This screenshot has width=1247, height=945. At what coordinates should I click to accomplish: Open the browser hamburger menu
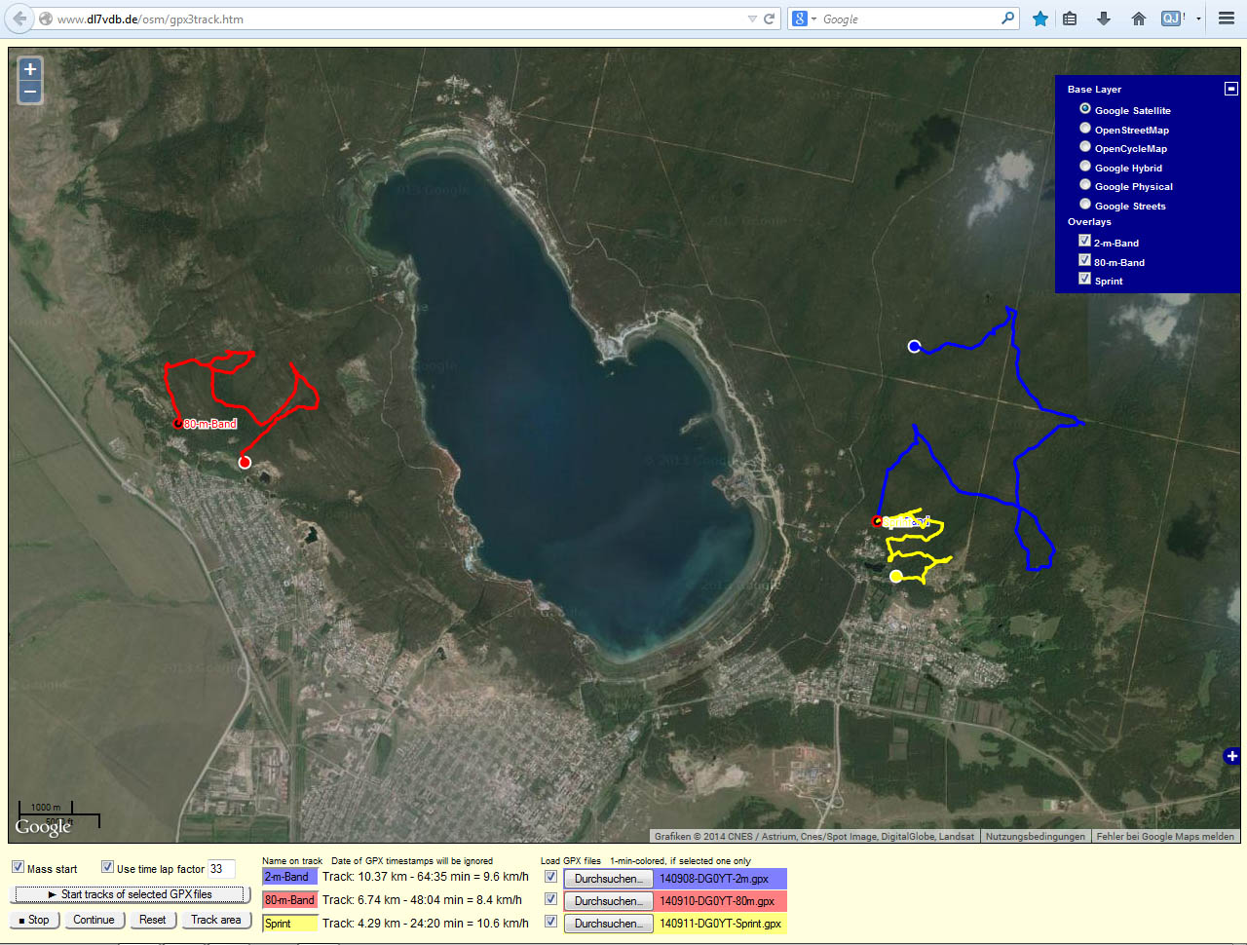pos(1227,19)
